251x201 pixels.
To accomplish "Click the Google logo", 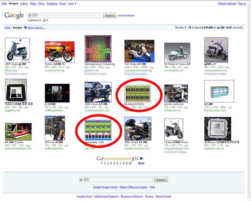I will pos(14,16).
